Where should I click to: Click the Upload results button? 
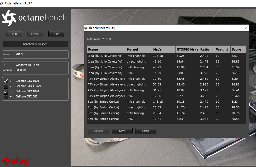pyautogui.click(x=98, y=131)
